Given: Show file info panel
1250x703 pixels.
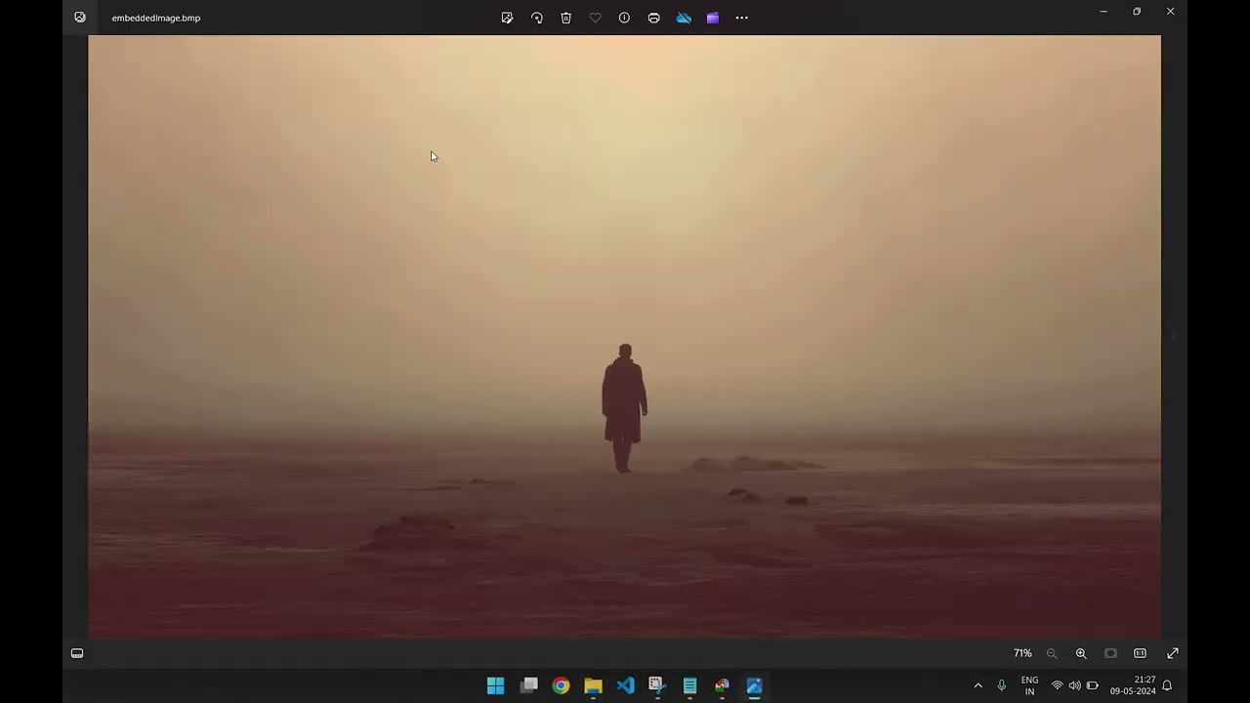Looking at the screenshot, I should (x=624, y=18).
